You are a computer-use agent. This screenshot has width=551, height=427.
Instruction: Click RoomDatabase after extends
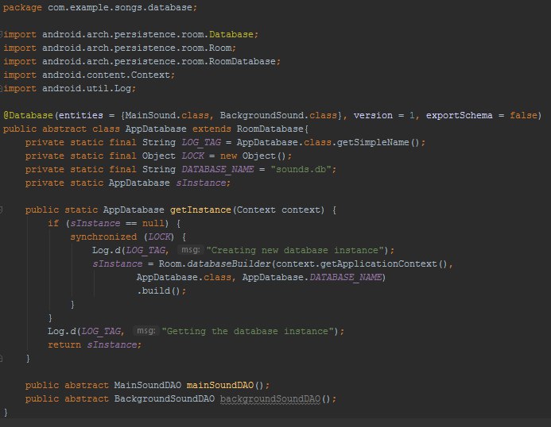[x=270, y=129]
